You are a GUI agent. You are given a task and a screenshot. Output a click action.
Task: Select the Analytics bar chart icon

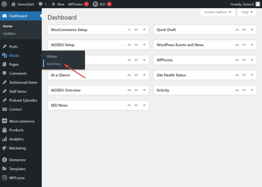tap(4, 139)
